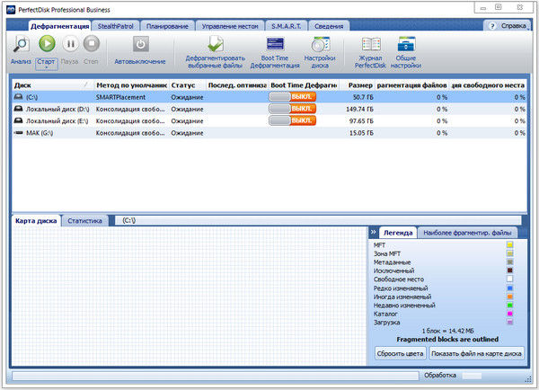The image size is (539, 390).
Task: Open Настройки диска icon
Action: pyautogui.click(x=320, y=44)
